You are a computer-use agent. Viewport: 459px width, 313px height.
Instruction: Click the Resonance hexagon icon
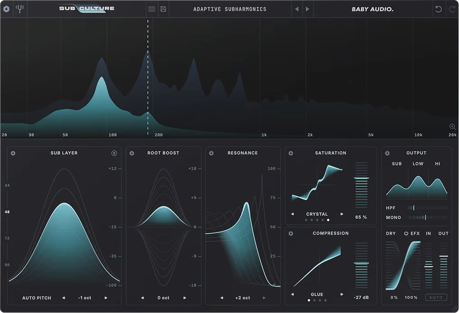[x=211, y=153]
